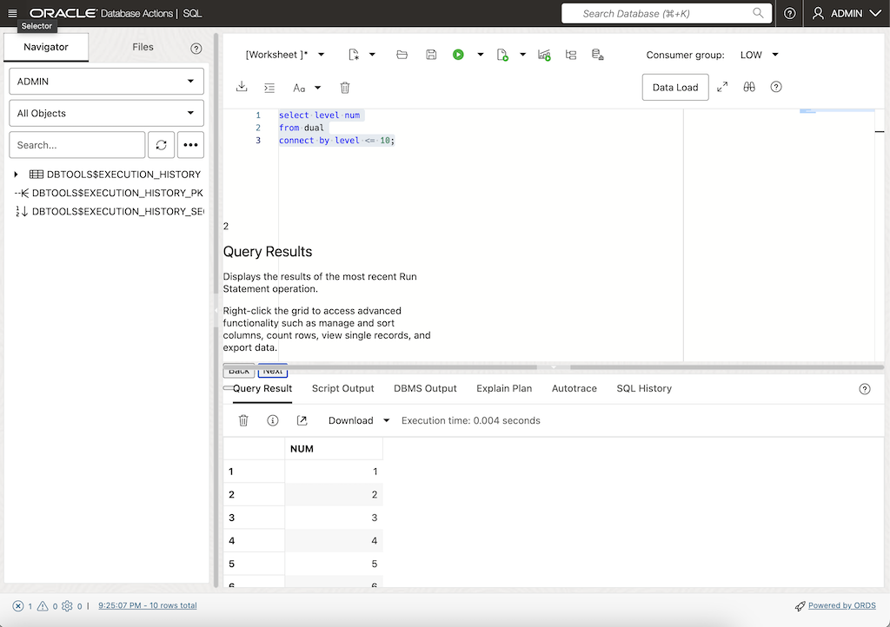890x627 pixels.
Task: Click the tour Next button
Action: click(273, 371)
